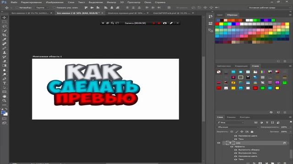Click the screen mode icon at toolbox bottom
The width and height of the screenshot is (293, 164).
(4, 123)
